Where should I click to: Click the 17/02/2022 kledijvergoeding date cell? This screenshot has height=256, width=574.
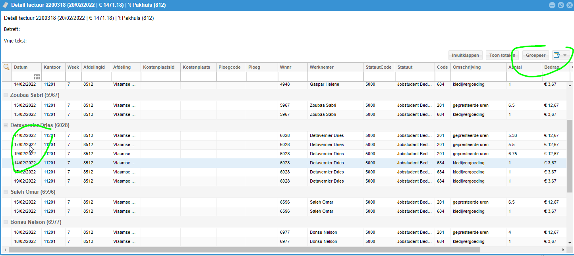(25, 172)
